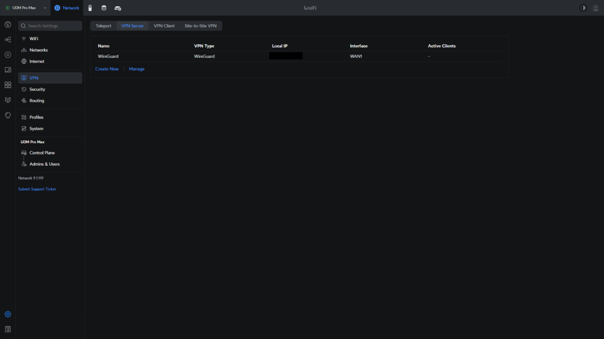Image resolution: width=604 pixels, height=339 pixels.
Task: Open the Settings gear icon at the bottom left
Action: coord(8,314)
